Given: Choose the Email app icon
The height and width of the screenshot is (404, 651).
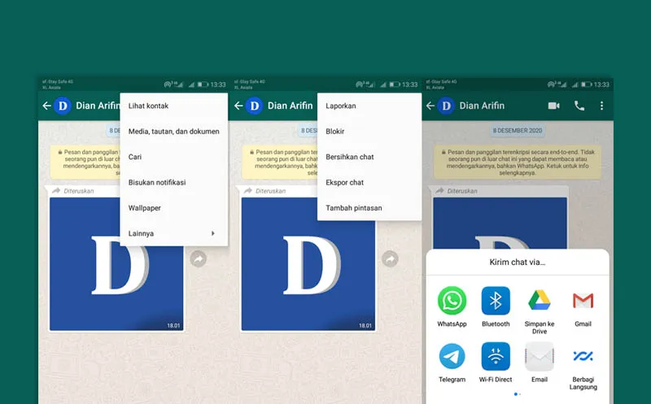Looking at the screenshot, I should [x=540, y=356].
